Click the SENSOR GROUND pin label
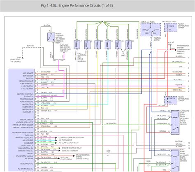Screen dimensions: 195x172 [x=26, y=81]
